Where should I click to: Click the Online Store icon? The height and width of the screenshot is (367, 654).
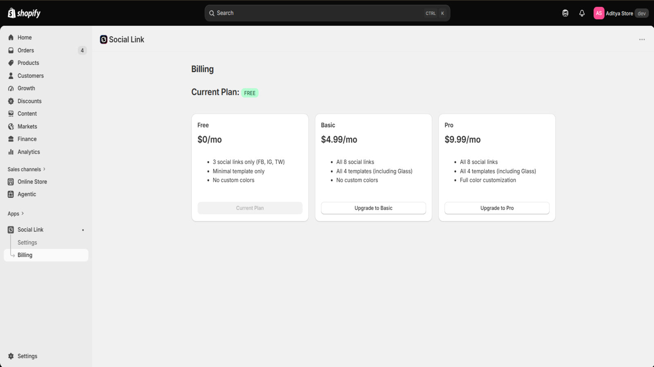(11, 182)
